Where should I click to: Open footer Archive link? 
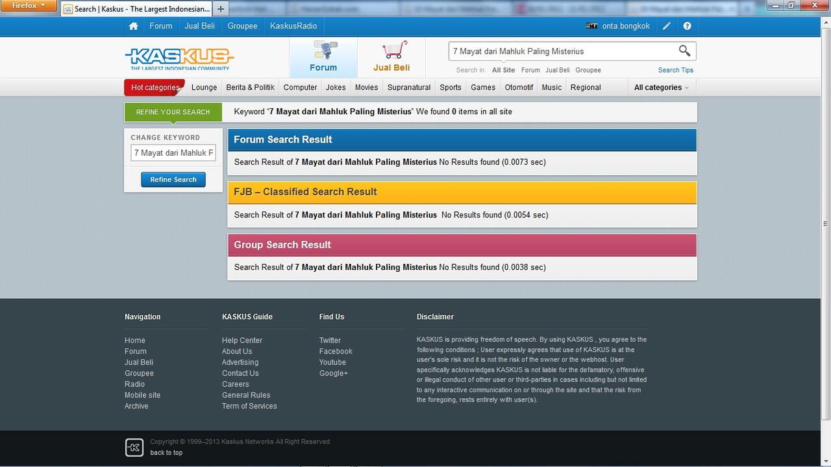(136, 407)
